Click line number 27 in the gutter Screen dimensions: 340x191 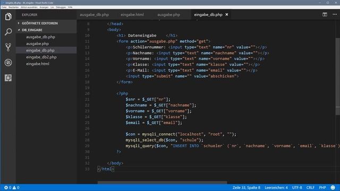point(87,134)
